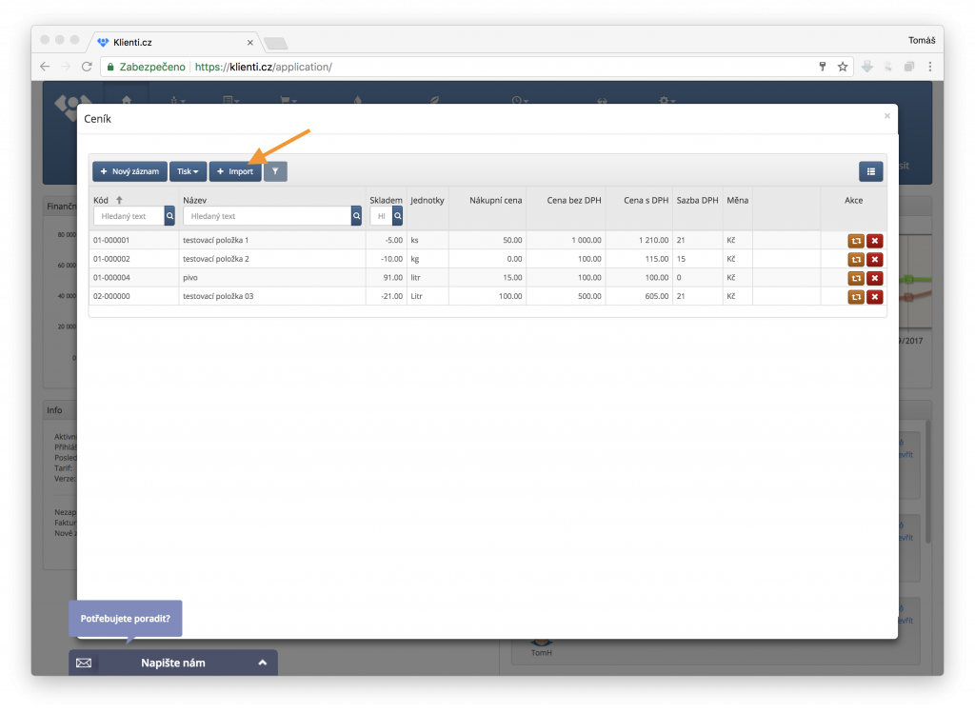
Task: Open the Tisk dropdown
Action: [x=188, y=171]
